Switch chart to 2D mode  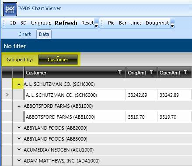(13, 23)
